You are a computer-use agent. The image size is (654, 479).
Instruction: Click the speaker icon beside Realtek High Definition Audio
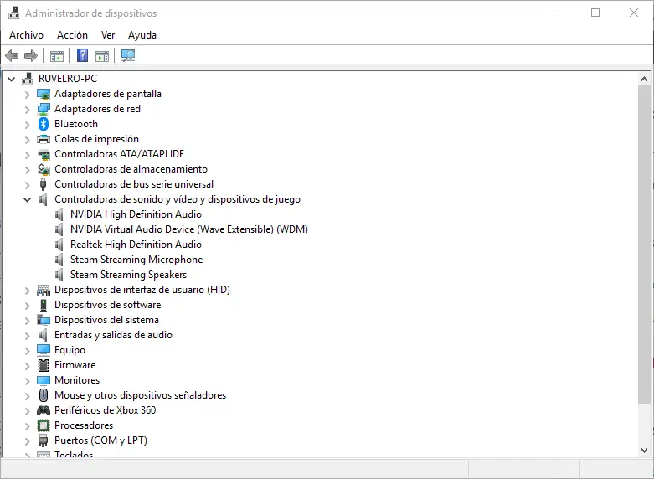(59, 245)
